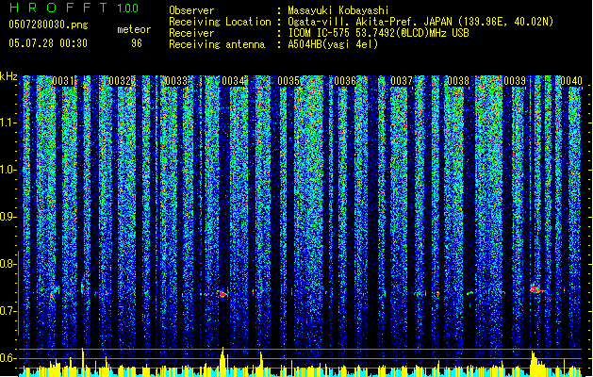Viewport: 593px width, 377px height.
Task: Click the meteor echo below marker 0031
Action: 55,290
